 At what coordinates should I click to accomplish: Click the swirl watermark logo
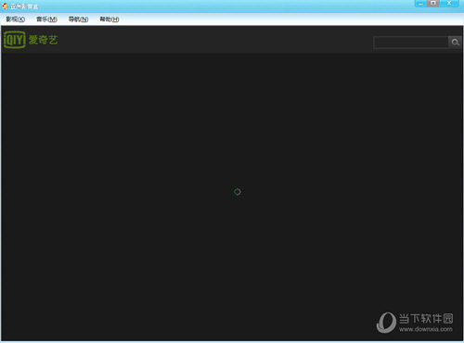[386, 323]
